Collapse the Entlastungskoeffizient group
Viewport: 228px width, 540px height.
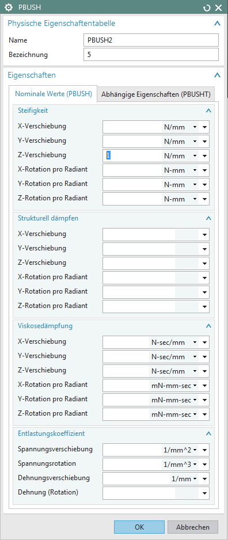click(x=208, y=433)
